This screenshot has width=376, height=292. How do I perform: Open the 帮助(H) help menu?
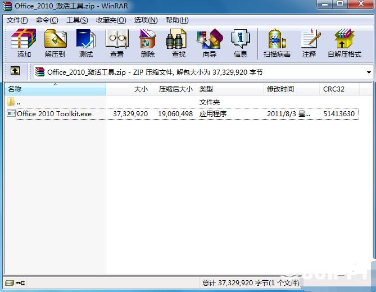[x=177, y=20]
